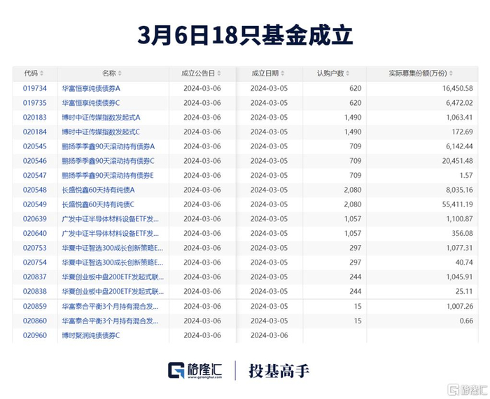
Task: Open fund code 020860
Action: pyautogui.click(x=35, y=321)
